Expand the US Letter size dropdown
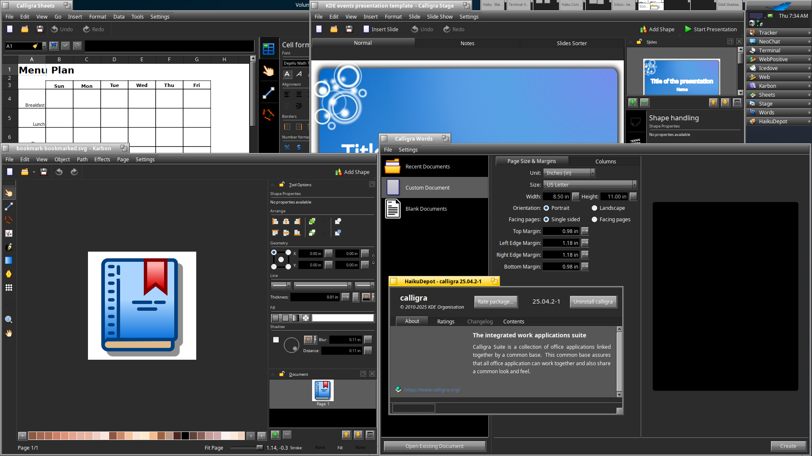The width and height of the screenshot is (812, 456). pyautogui.click(x=590, y=185)
